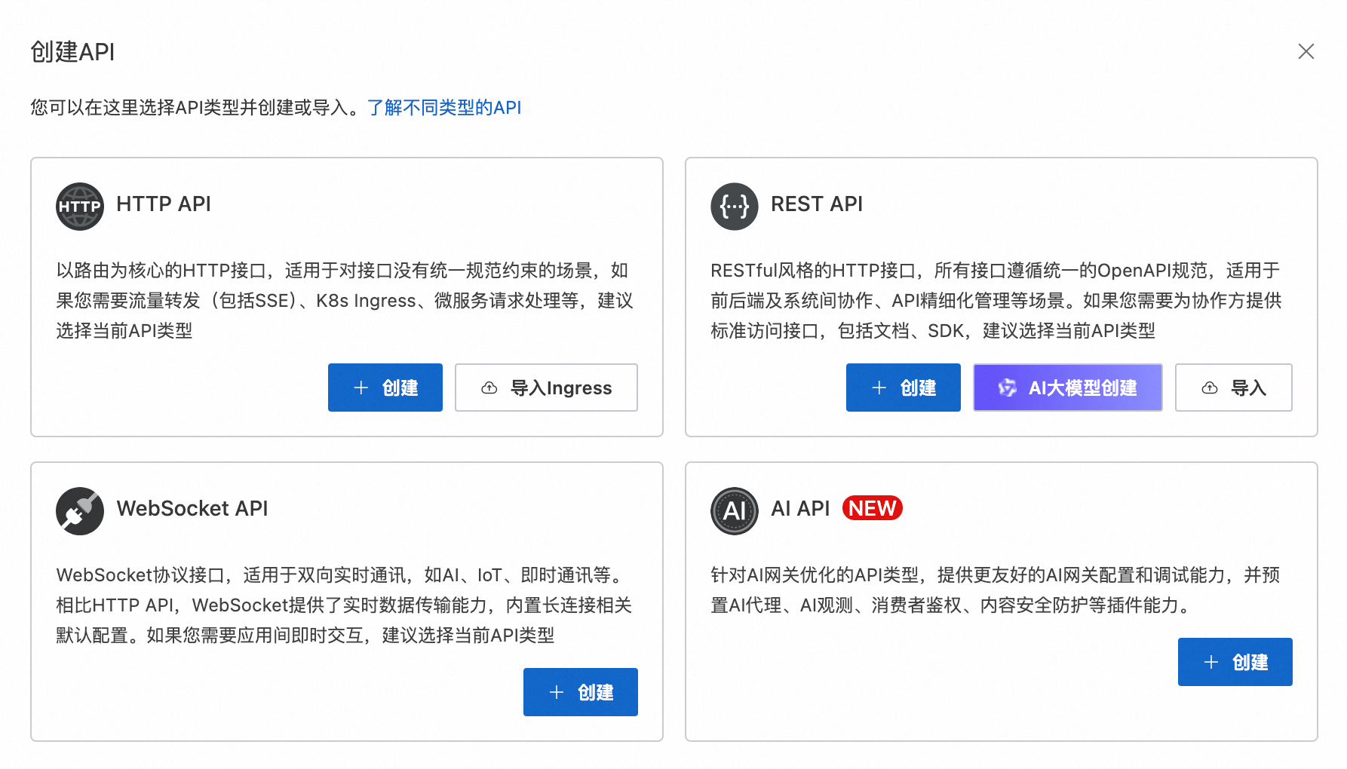This screenshot has width=1347, height=769.
Task: Select the REST API card title
Action: (x=816, y=204)
